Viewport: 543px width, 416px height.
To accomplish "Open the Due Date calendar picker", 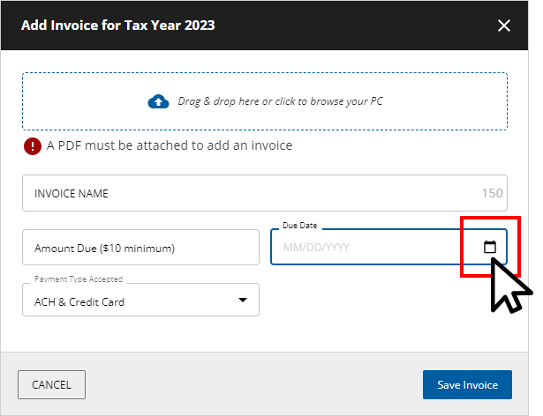I will [490, 248].
